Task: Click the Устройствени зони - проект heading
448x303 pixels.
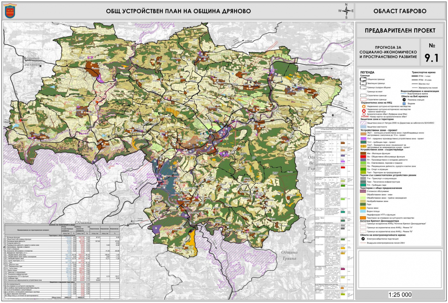Action: (379, 130)
